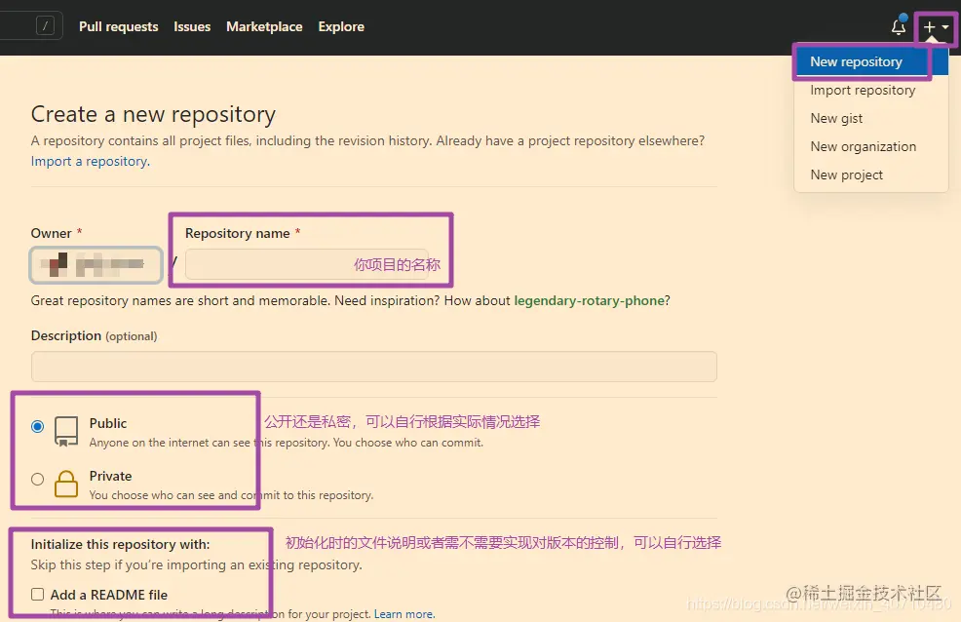Viewport: 961px width, 622px height.
Task: Select the Private radio button
Action: [x=37, y=479]
